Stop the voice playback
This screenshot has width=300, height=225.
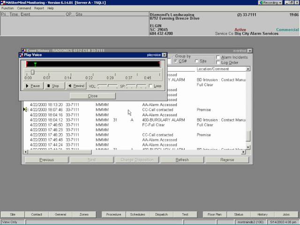(55, 86)
